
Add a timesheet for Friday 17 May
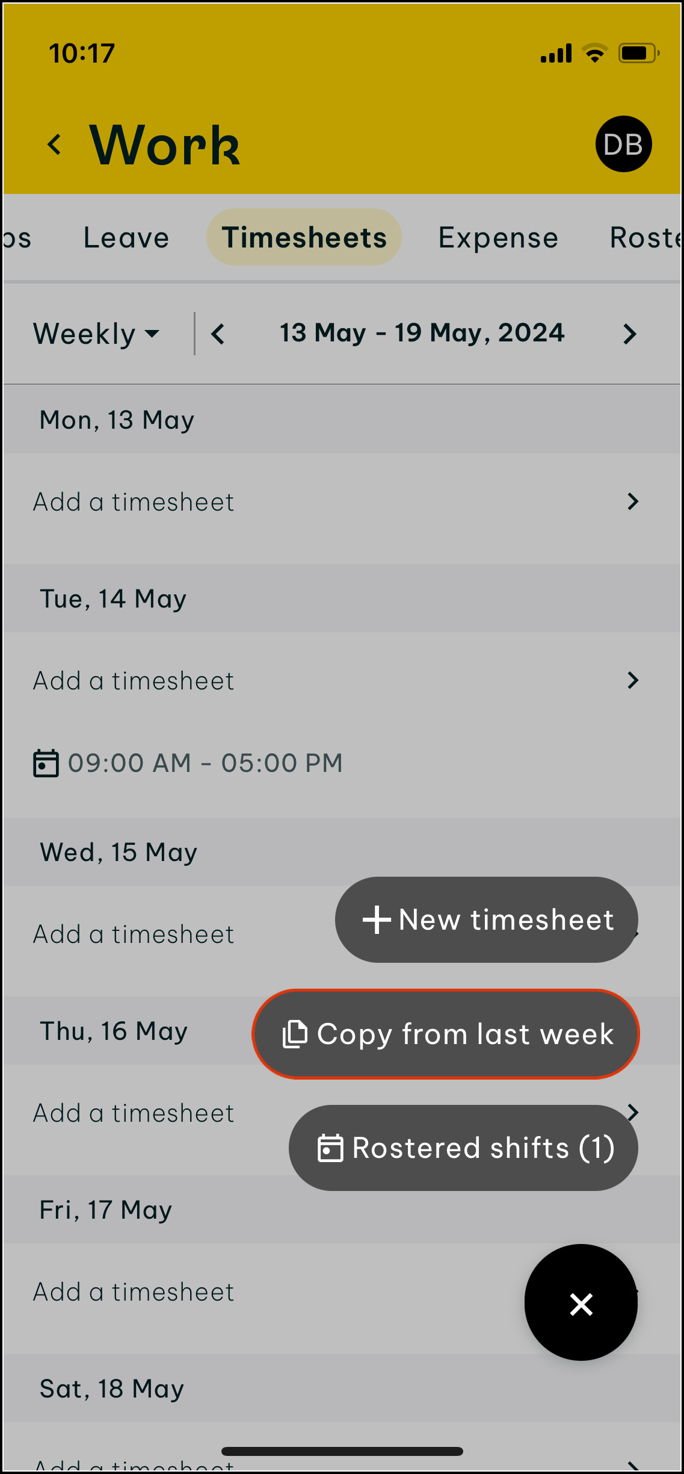[x=134, y=1292]
